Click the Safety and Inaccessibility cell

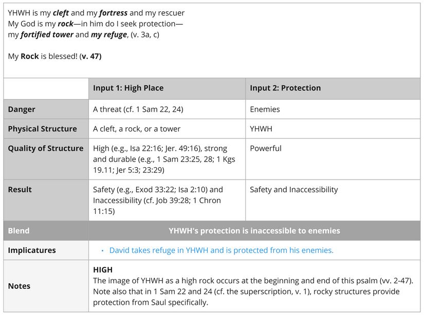coord(293,189)
